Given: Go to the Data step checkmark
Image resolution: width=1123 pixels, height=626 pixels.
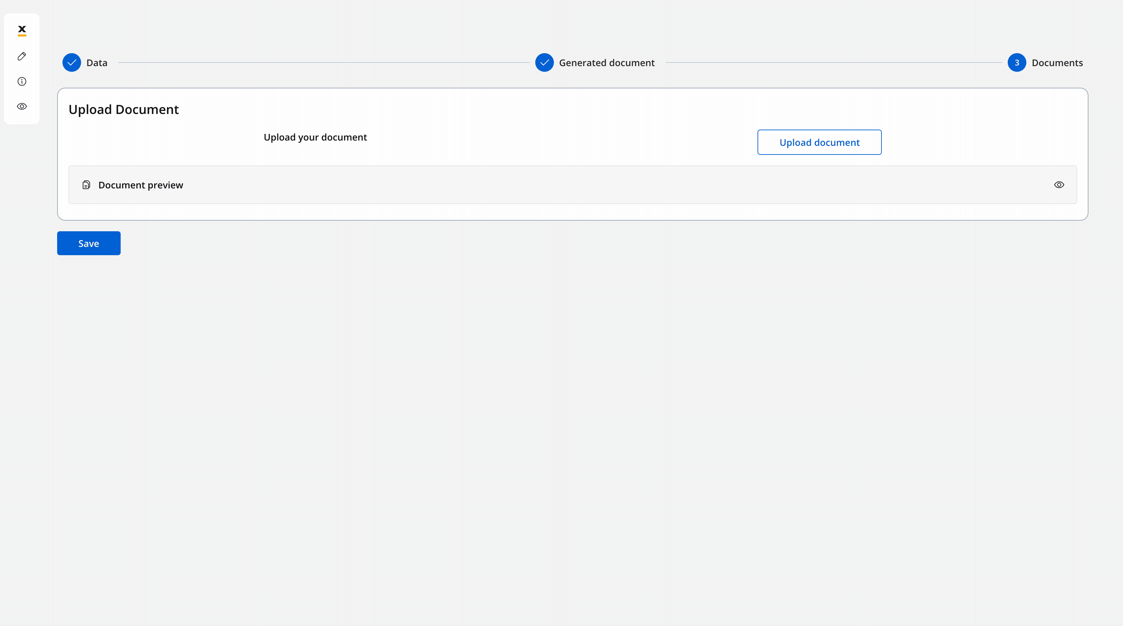Looking at the screenshot, I should (x=71, y=62).
